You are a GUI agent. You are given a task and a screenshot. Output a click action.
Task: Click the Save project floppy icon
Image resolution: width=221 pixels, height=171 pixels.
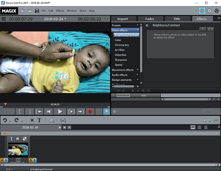(37, 11)
